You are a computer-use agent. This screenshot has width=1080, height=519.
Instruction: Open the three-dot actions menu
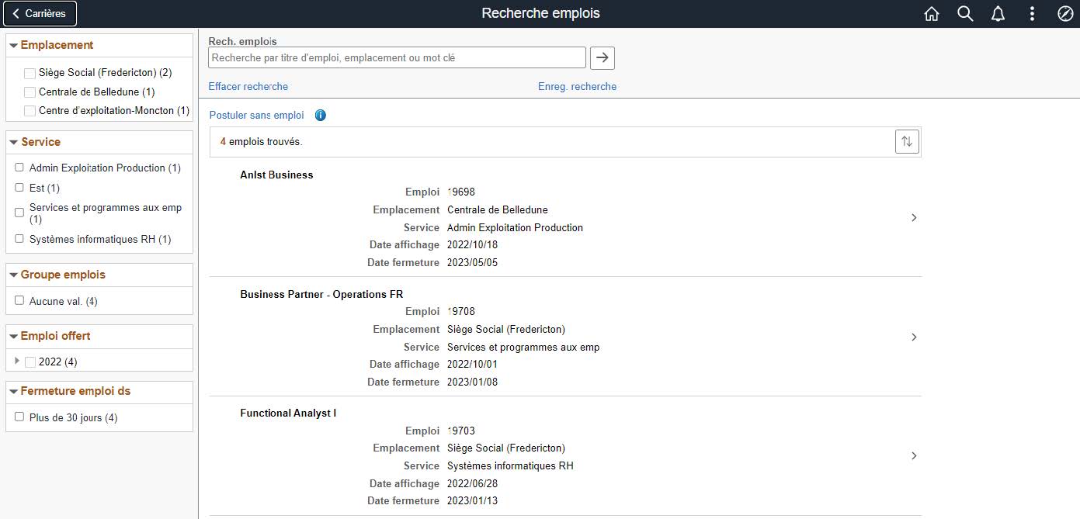pyautogui.click(x=1032, y=14)
